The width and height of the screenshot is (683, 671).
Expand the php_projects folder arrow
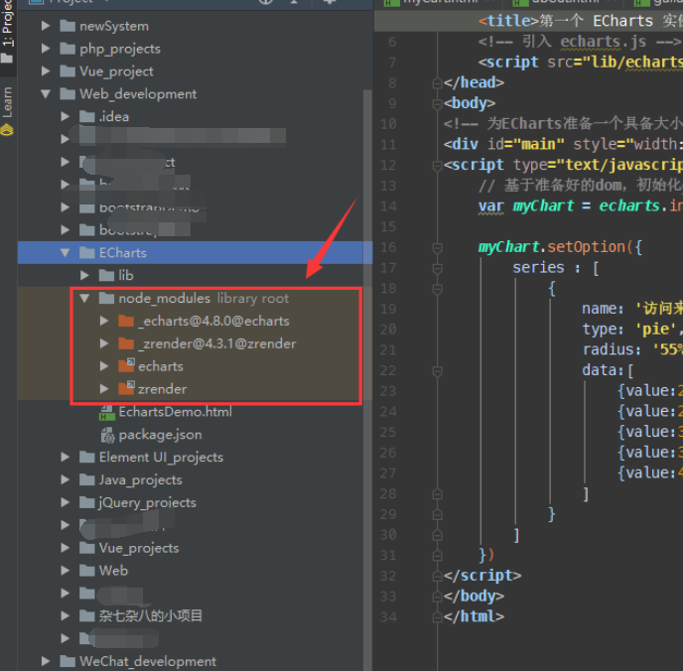pos(46,49)
